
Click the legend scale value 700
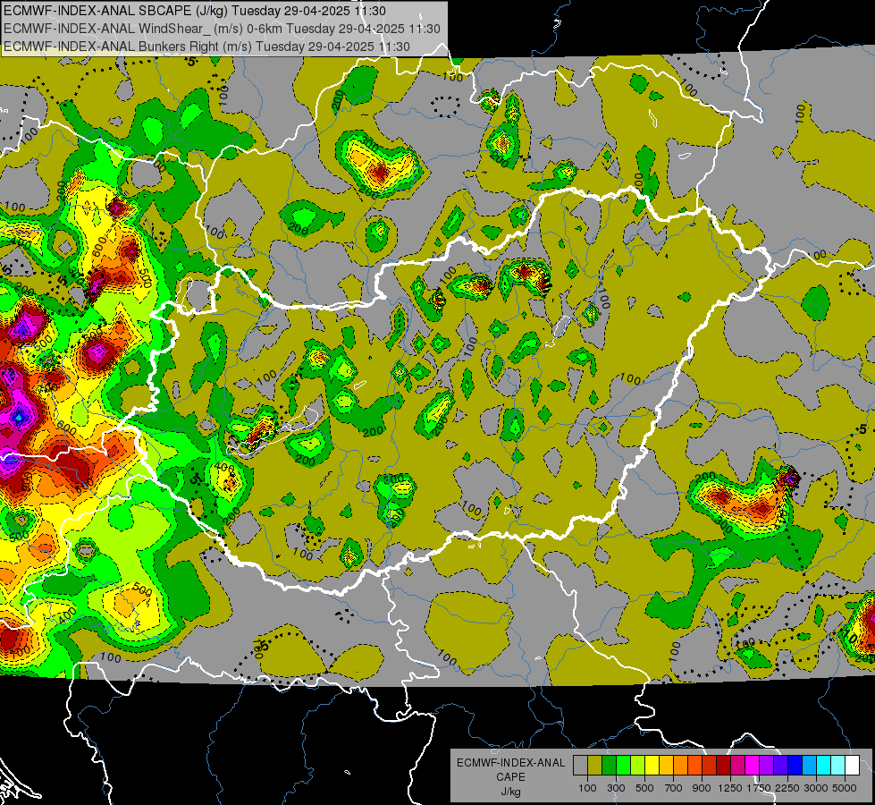(x=674, y=788)
